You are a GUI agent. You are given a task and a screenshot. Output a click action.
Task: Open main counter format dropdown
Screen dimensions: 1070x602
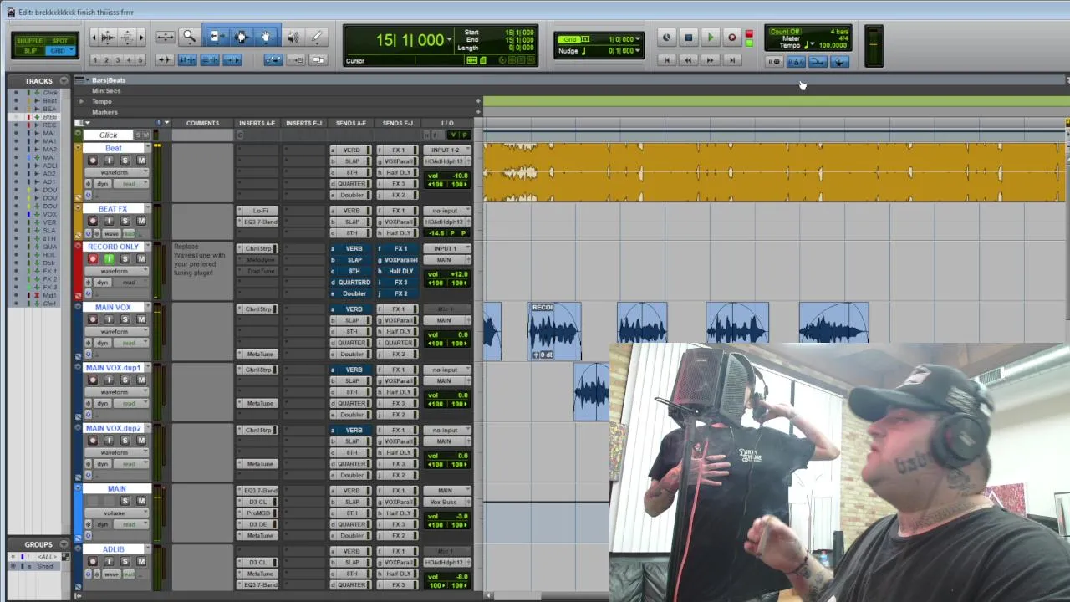449,40
